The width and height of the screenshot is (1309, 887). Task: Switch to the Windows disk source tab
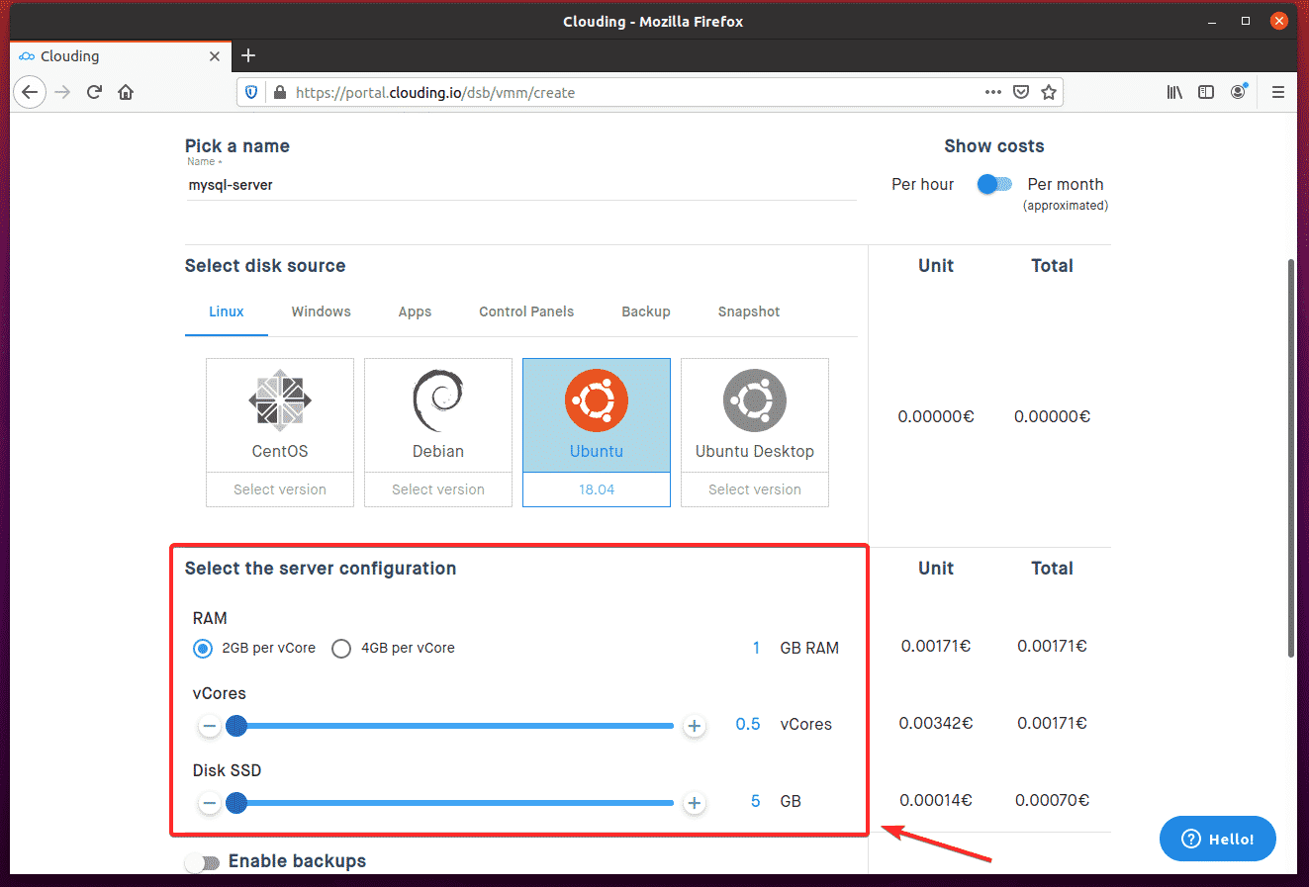321,311
